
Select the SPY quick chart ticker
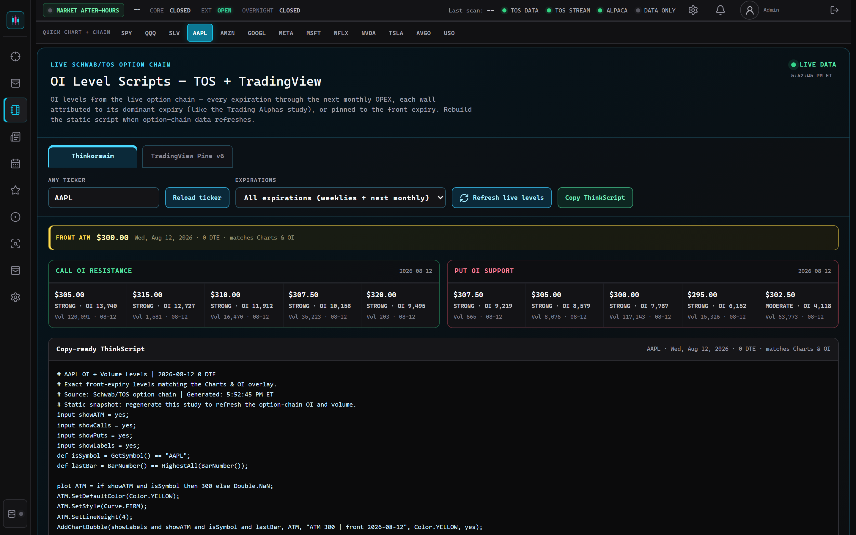127,33
